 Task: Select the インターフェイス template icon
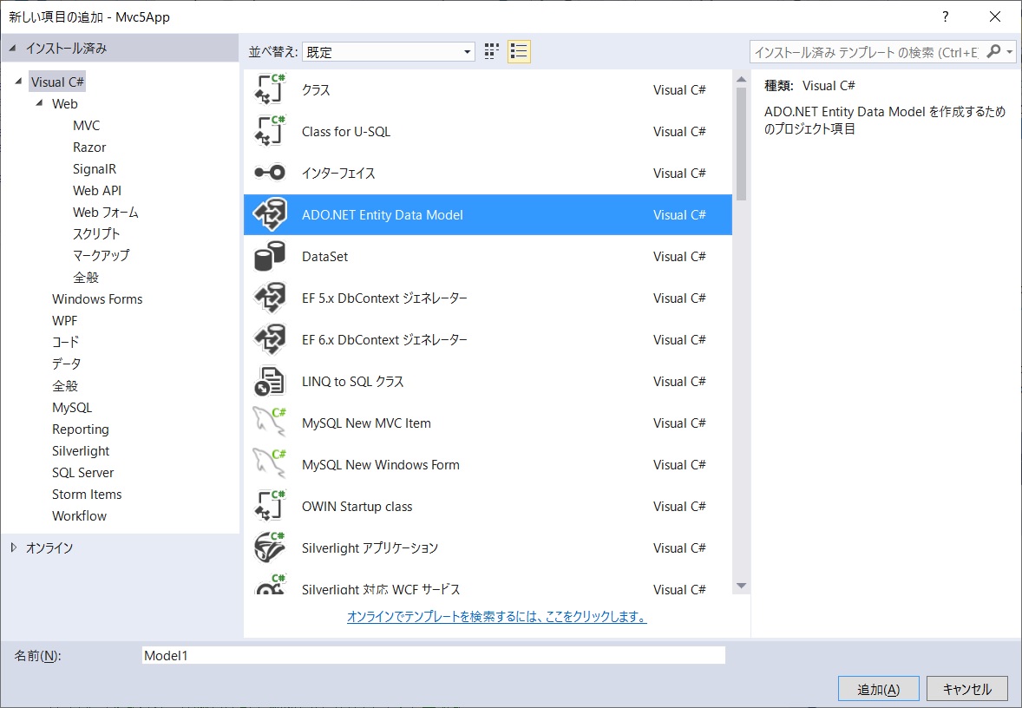click(x=269, y=174)
